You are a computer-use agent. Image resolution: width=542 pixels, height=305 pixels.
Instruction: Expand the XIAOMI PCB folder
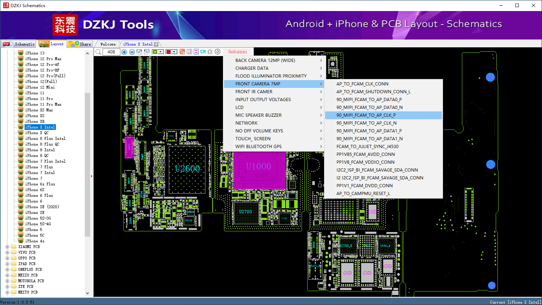(x=7, y=247)
